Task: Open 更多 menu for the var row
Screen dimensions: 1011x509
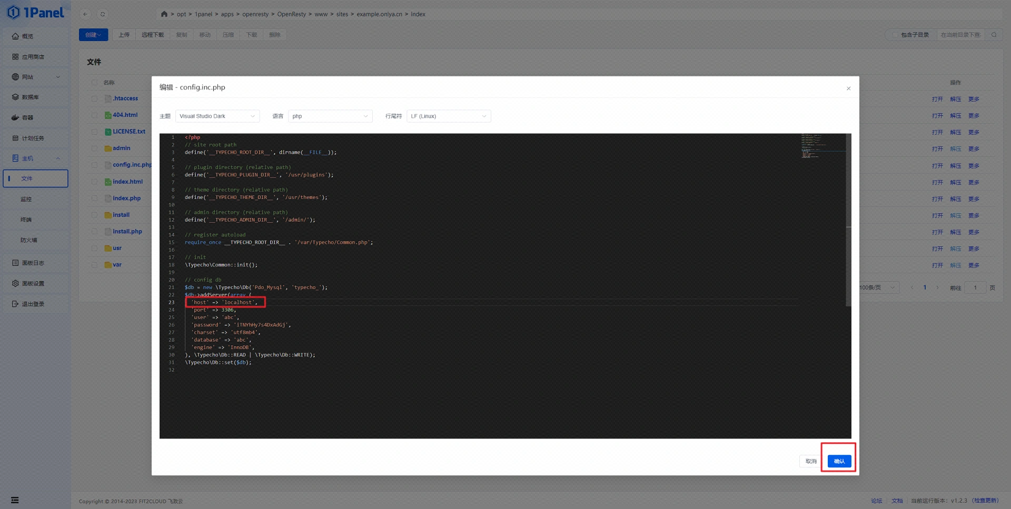Action: point(974,265)
